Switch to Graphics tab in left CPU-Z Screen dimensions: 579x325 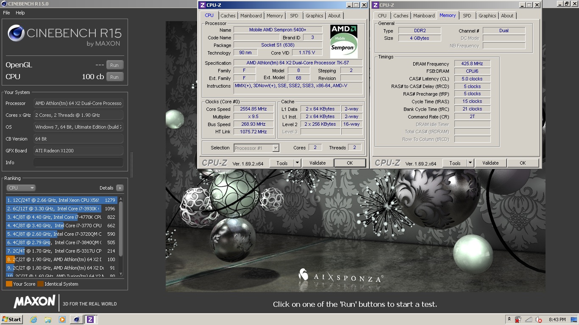tap(315, 16)
